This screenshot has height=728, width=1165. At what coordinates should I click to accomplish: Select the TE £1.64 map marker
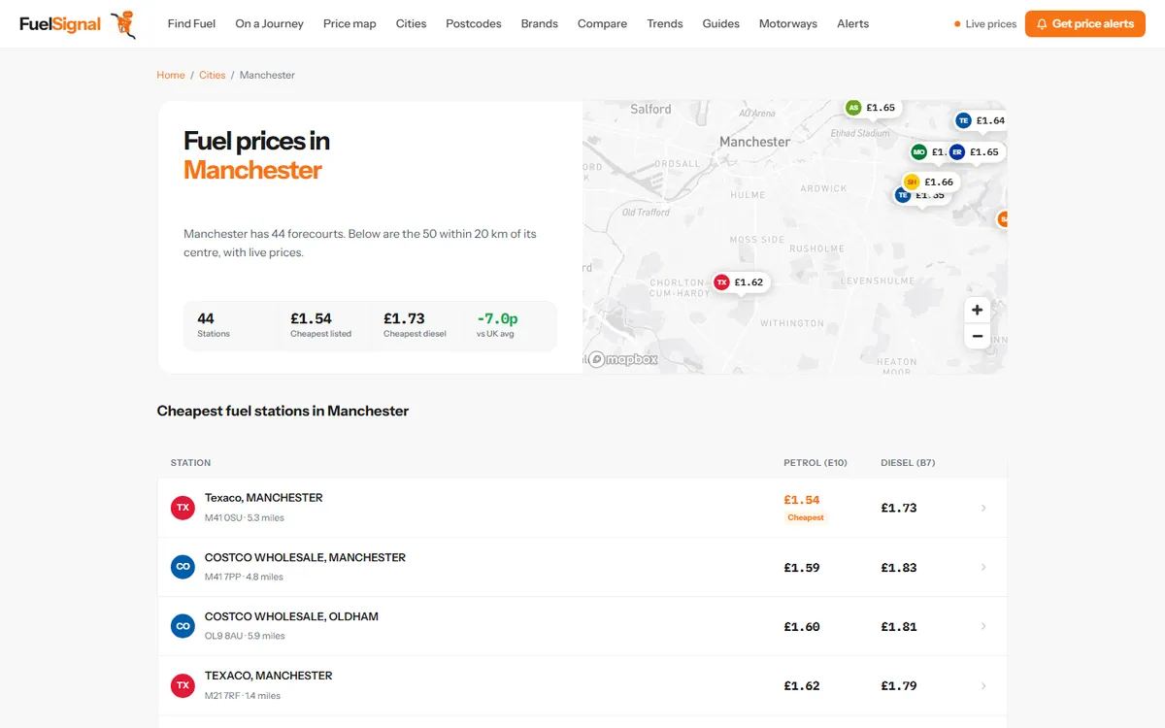point(981,120)
